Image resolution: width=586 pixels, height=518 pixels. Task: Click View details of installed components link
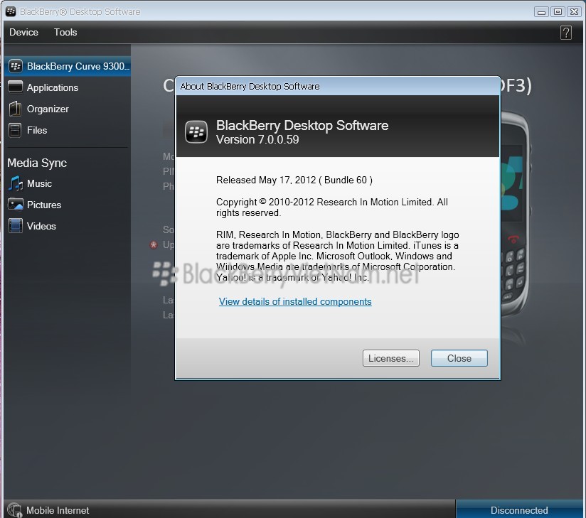click(295, 302)
